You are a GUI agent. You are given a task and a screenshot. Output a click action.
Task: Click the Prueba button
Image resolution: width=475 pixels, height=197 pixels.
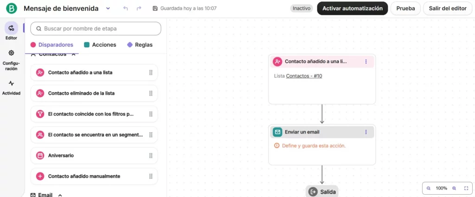[405, 8]
